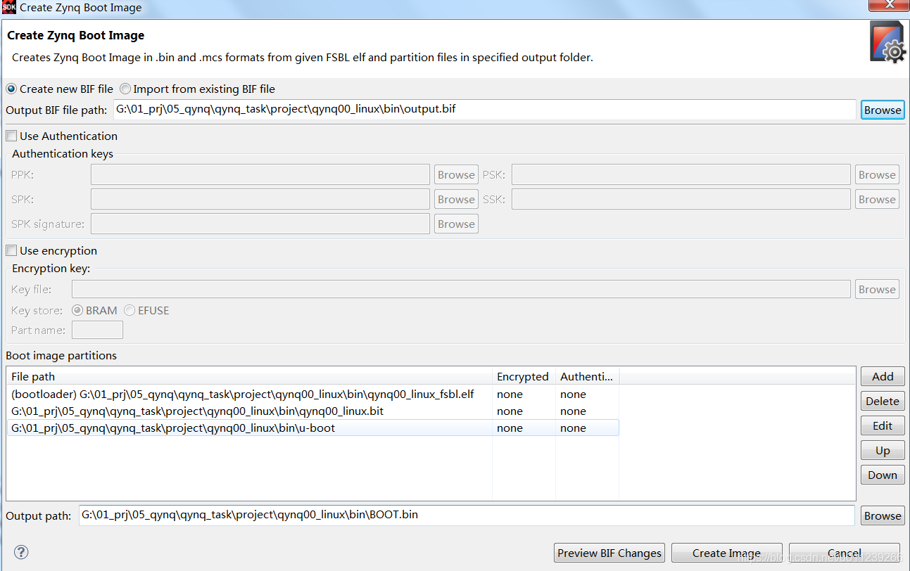
Task: Click Browse next to the SSK field
Action: point(877,199)
